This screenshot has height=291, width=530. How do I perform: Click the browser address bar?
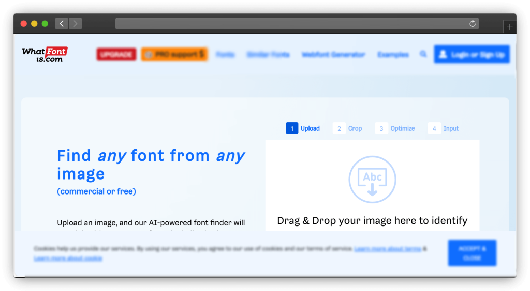(290, 24)
